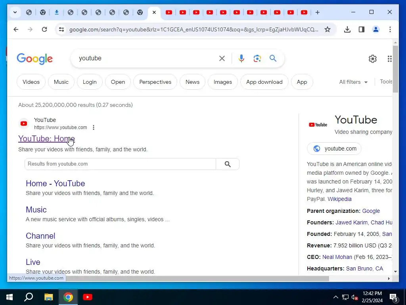Switch to the first YouTube tab
Screen dimensions: 406x305
tap(169, 12)
